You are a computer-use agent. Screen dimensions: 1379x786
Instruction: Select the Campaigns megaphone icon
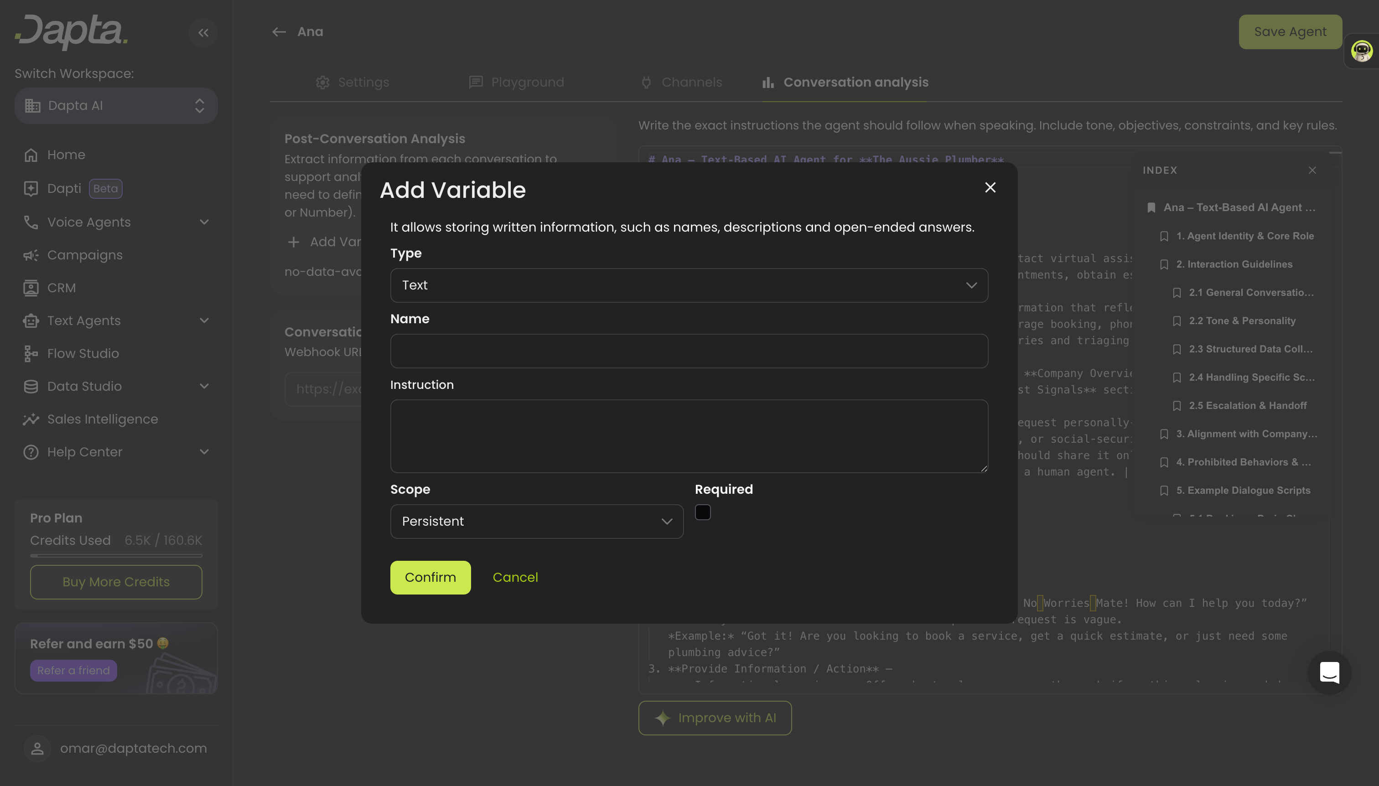point(31,255)
